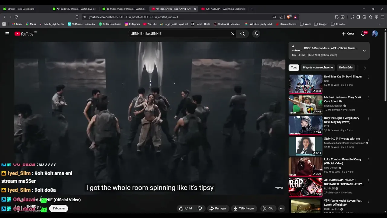Open a new browser tab with plus icon

[x=252, y=9]
